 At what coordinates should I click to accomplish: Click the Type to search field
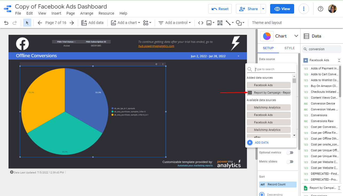(275, 69)
